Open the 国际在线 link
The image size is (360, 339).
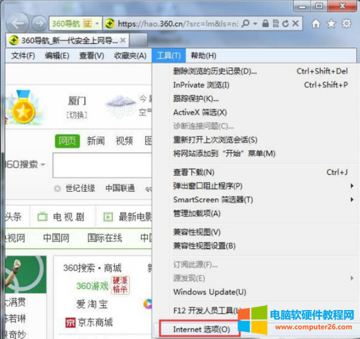[104, 238]
